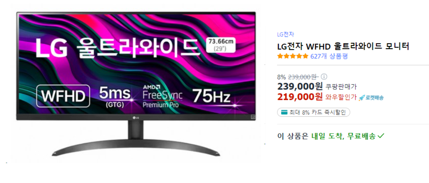Viewport: 429px width, 183px height.
Task: Click the 최대 8% 카드 즉시할인 button
Action: point(313,112)
